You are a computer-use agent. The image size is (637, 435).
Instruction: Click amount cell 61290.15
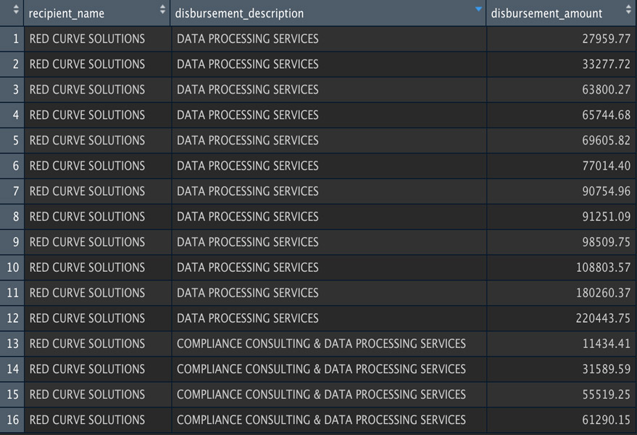561,420
